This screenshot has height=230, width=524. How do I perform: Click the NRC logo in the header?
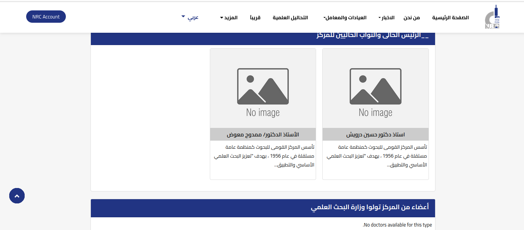(x=492, y=18)
